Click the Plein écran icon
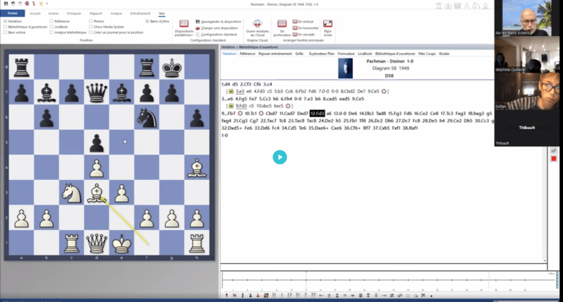Viewport: 563px width, 302px height. click(x=327, y=25)
